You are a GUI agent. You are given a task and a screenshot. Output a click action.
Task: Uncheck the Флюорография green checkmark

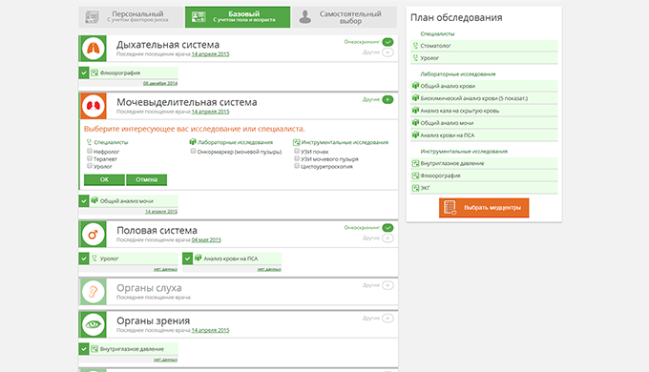84,72
